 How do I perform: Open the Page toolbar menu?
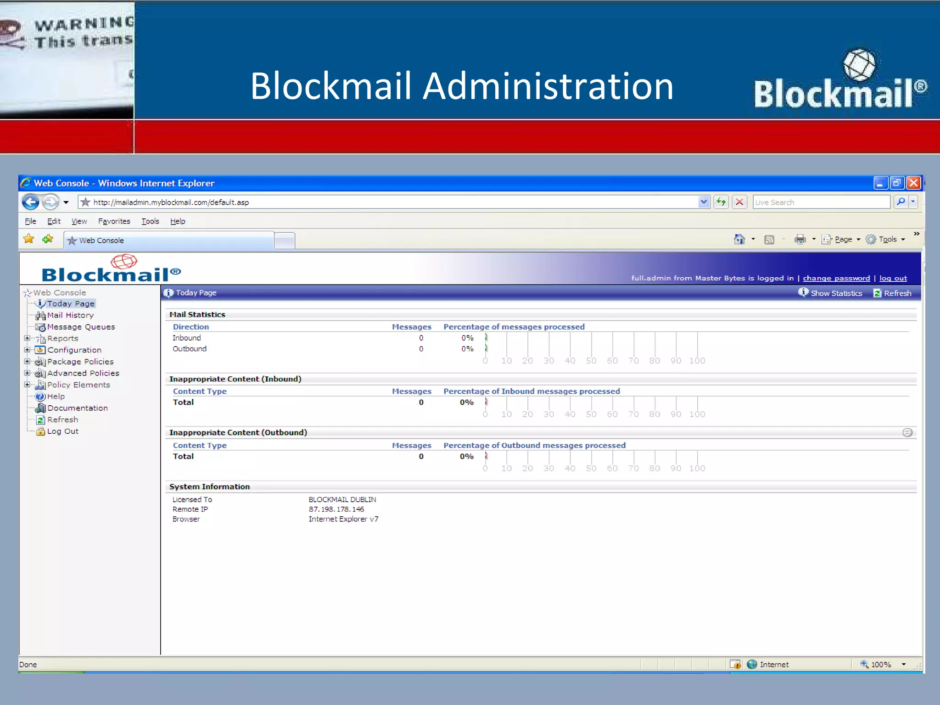[x=841, y=239]
